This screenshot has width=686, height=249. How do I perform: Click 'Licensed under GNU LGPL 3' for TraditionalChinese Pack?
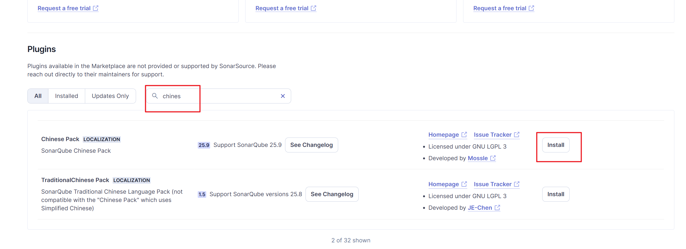(467, 196)
